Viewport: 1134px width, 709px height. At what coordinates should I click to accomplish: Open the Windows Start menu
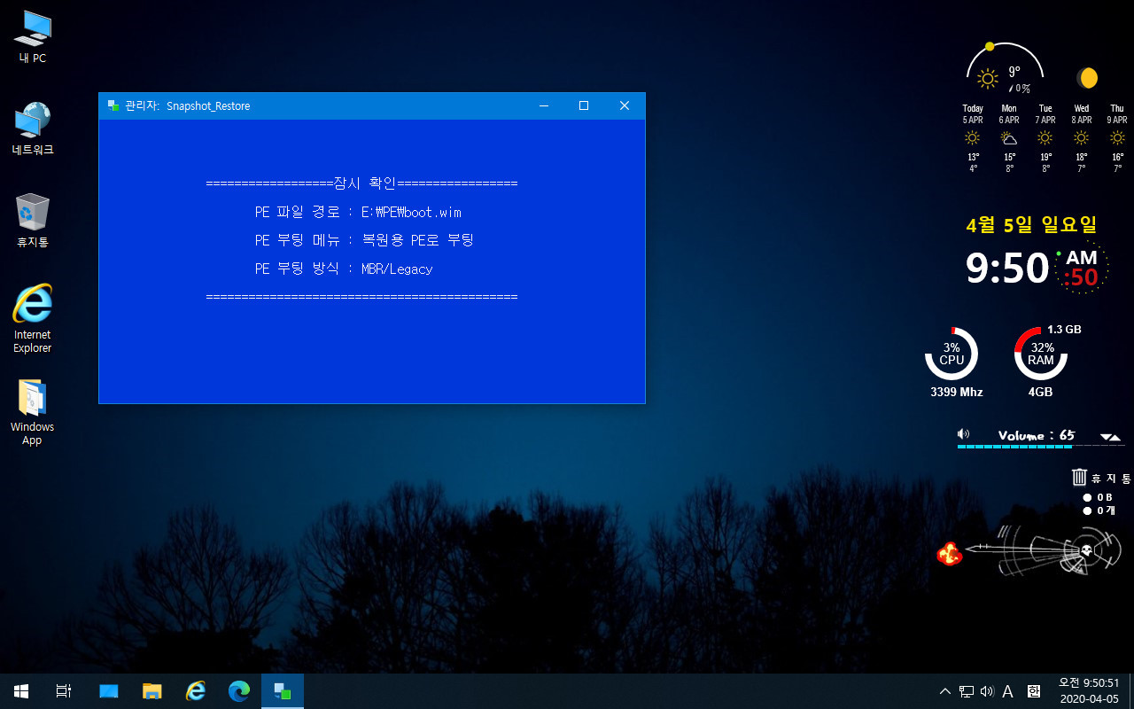(x=21, y=690)
